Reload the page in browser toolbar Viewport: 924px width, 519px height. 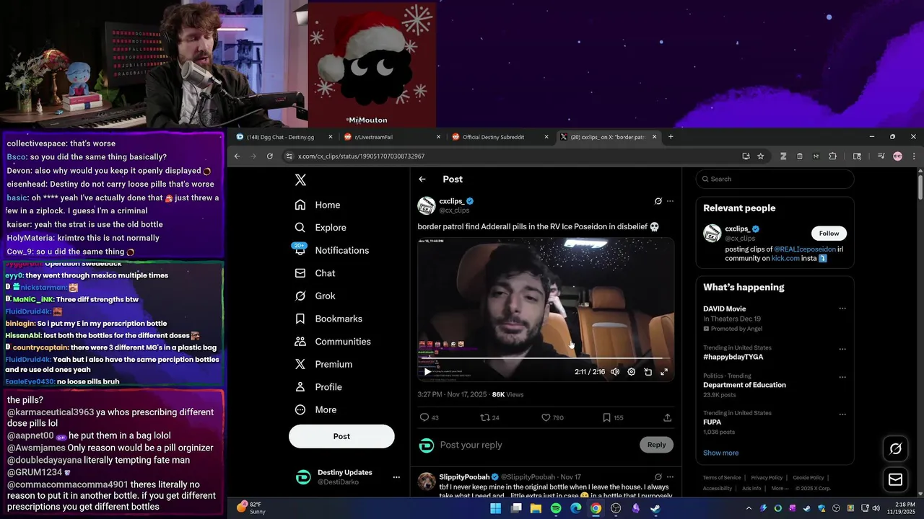point(270,156)
